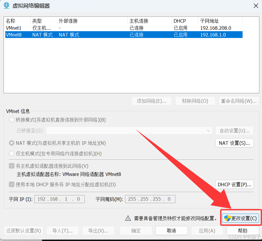Image resolution: width=262 pixels, height=241 pixels.
Task: Click 还原默认设置(R) button
Action: tap(24, 231)
